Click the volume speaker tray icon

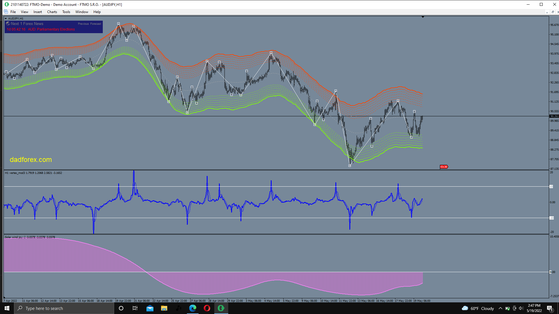[x=521, y=308]
